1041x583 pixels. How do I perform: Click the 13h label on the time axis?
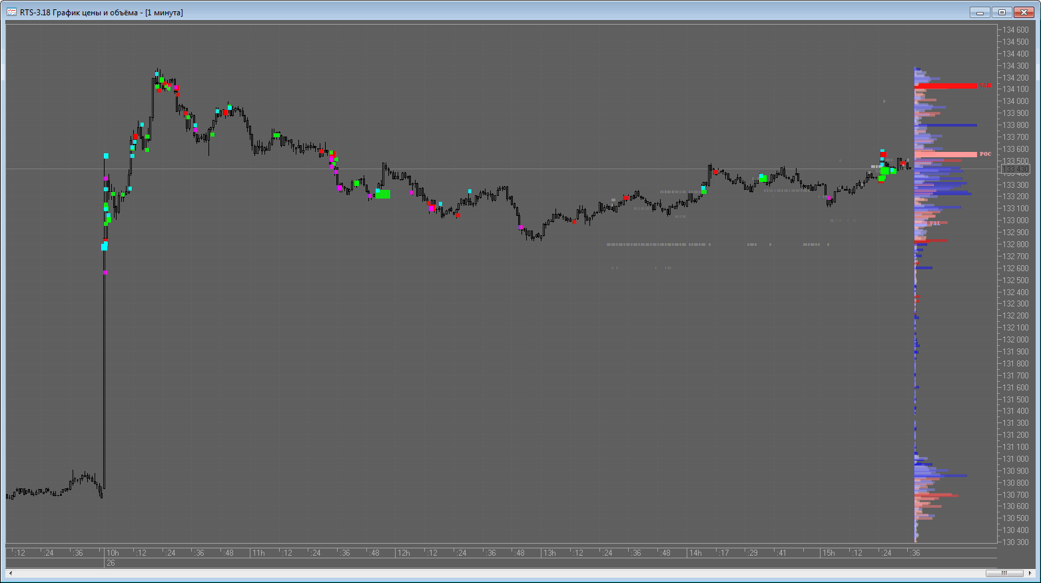pyautogui.click(x=549, y=553)
